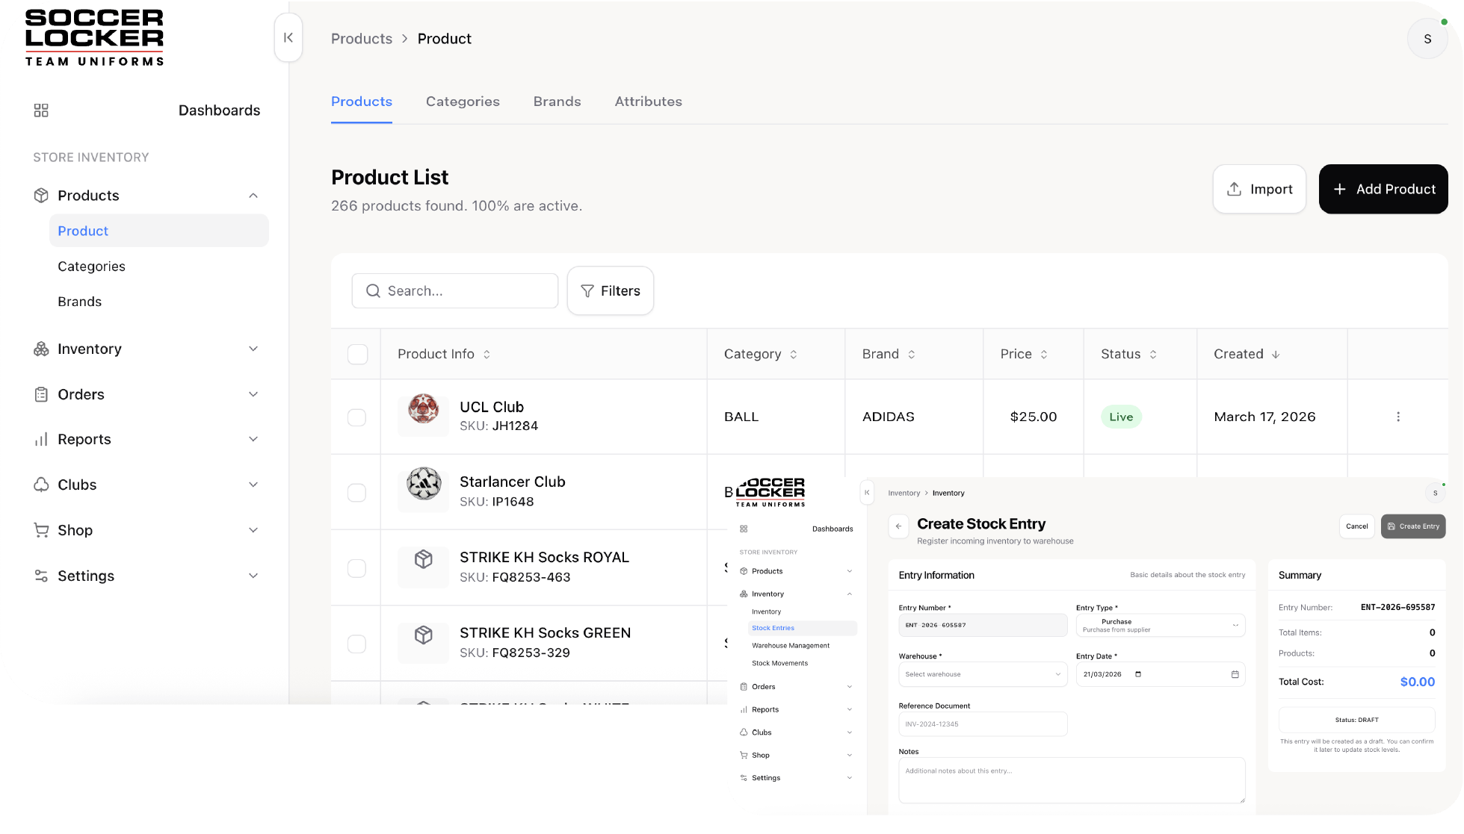Check the select-all header checkbox

click(357, 354)
